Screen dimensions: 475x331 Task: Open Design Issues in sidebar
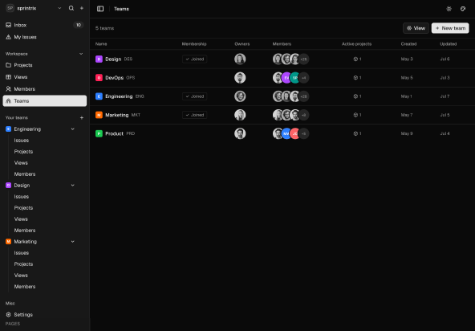point(21,196)
